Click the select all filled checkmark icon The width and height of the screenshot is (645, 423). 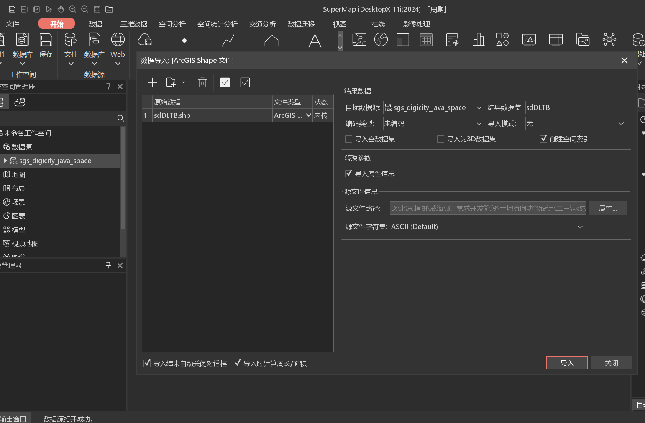[x=225, y=82]
